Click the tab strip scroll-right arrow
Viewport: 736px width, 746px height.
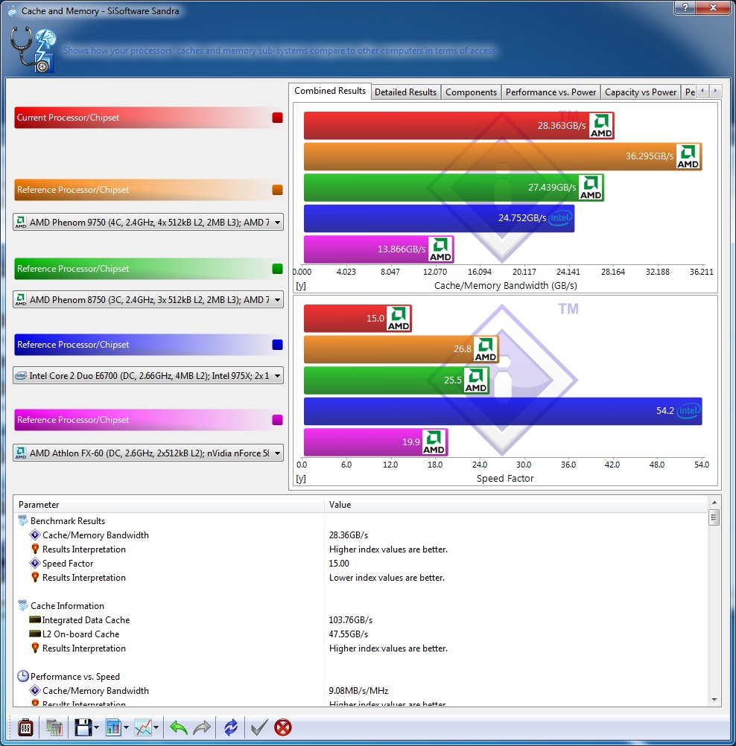(x=716, y=91)
